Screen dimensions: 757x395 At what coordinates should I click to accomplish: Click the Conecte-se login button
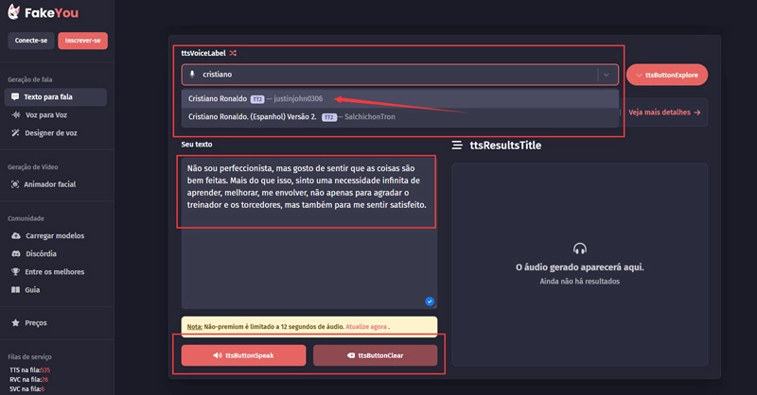pyautogui.click(x=31, y=41)
